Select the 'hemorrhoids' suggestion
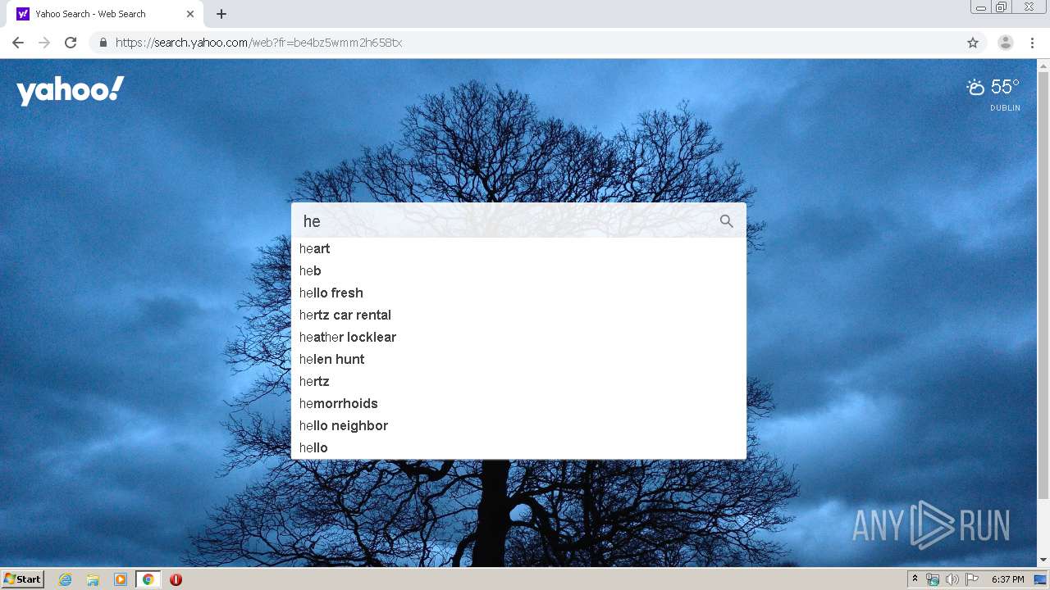1050x590 pixels. click(518, 404)
